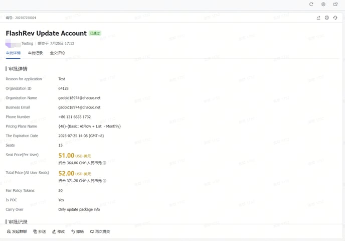Start a group chat with 发起群聊
Viewport: 345px width, 241px height.
[17, 231]
